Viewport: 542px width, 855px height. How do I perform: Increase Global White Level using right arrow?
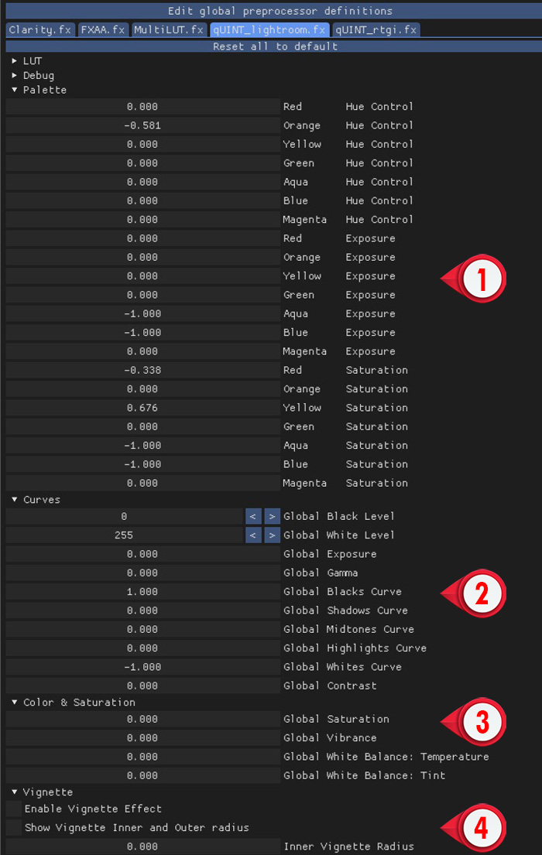272,535
